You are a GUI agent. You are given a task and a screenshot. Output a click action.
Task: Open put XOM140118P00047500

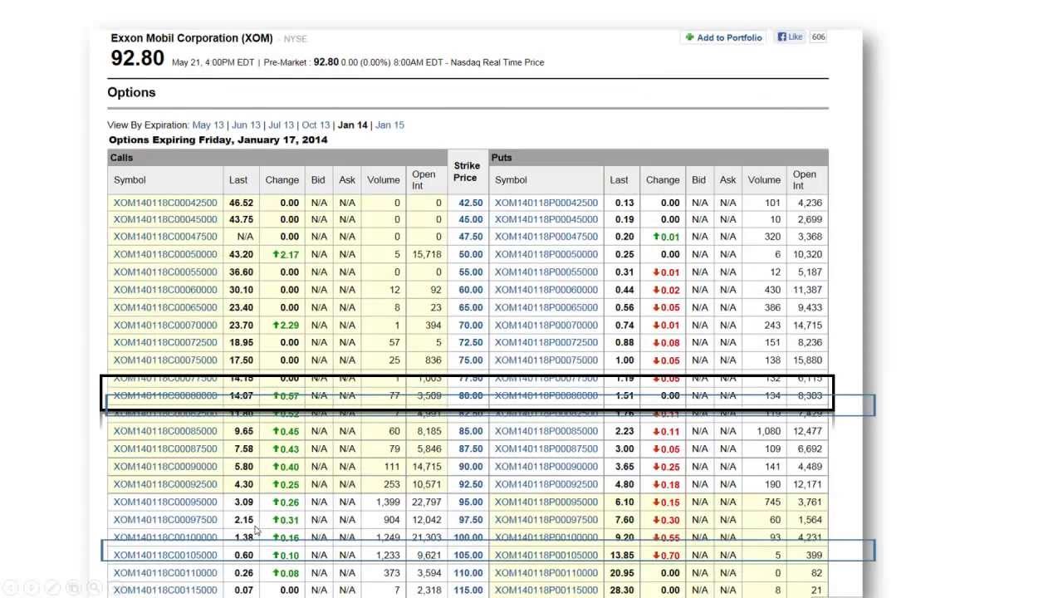[546, 237]
